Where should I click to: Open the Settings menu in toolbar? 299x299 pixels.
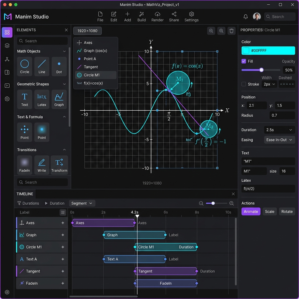coord(192,17)
